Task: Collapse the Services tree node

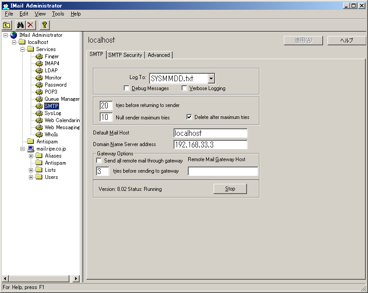Action: point(23,49)
